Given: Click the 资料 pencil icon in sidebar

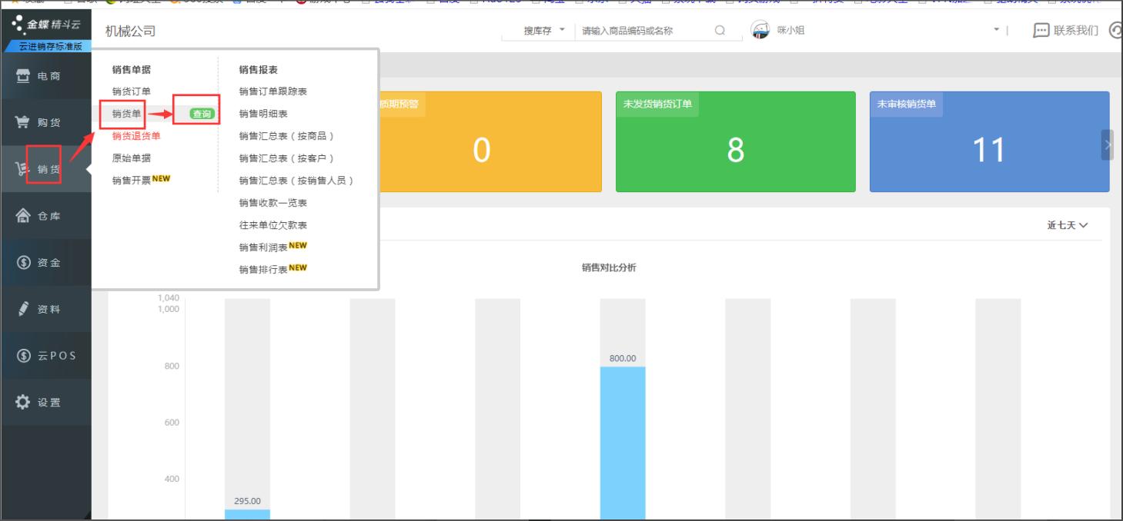Looking at the screenshot, I should 23,309.
